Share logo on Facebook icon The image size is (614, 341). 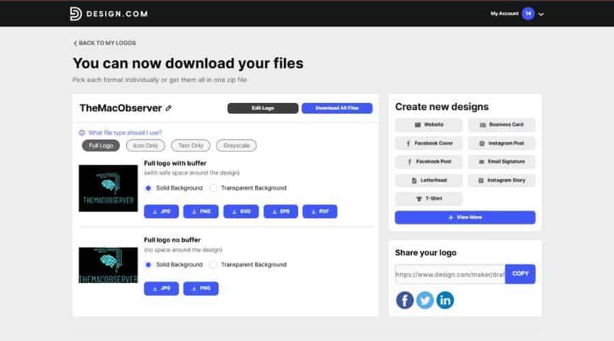pyautogui.click(x=405, y=300)
